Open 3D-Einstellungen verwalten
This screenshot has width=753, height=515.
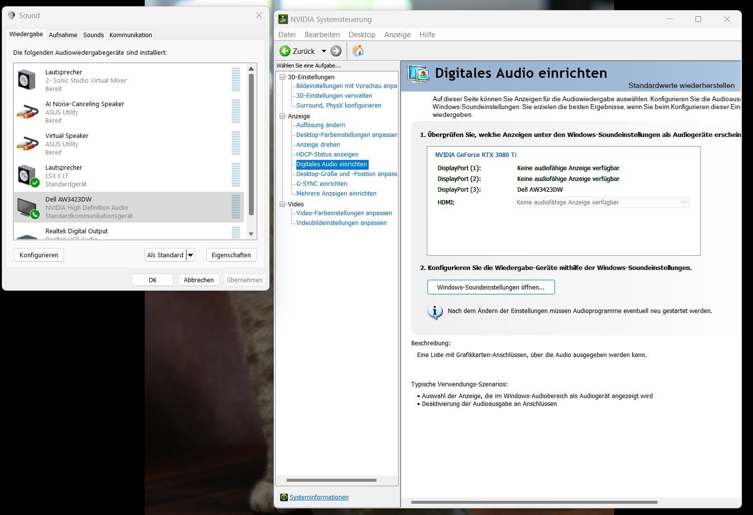[334, 96]
